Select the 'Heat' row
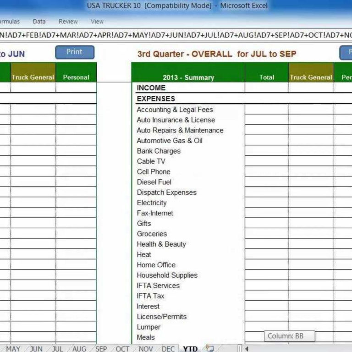The image size is (352, 352). coord(144,254)
